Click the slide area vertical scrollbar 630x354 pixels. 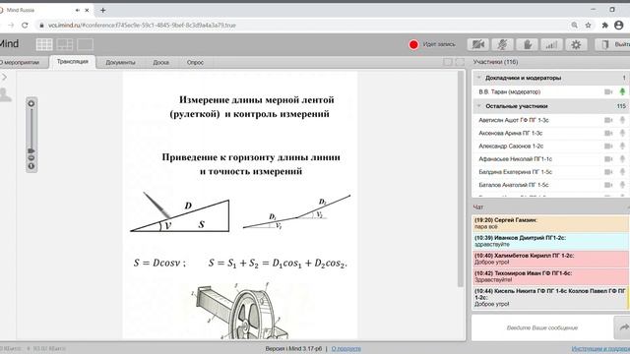461,179
